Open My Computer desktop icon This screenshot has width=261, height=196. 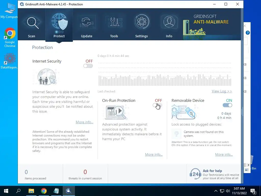click(9, 11)
